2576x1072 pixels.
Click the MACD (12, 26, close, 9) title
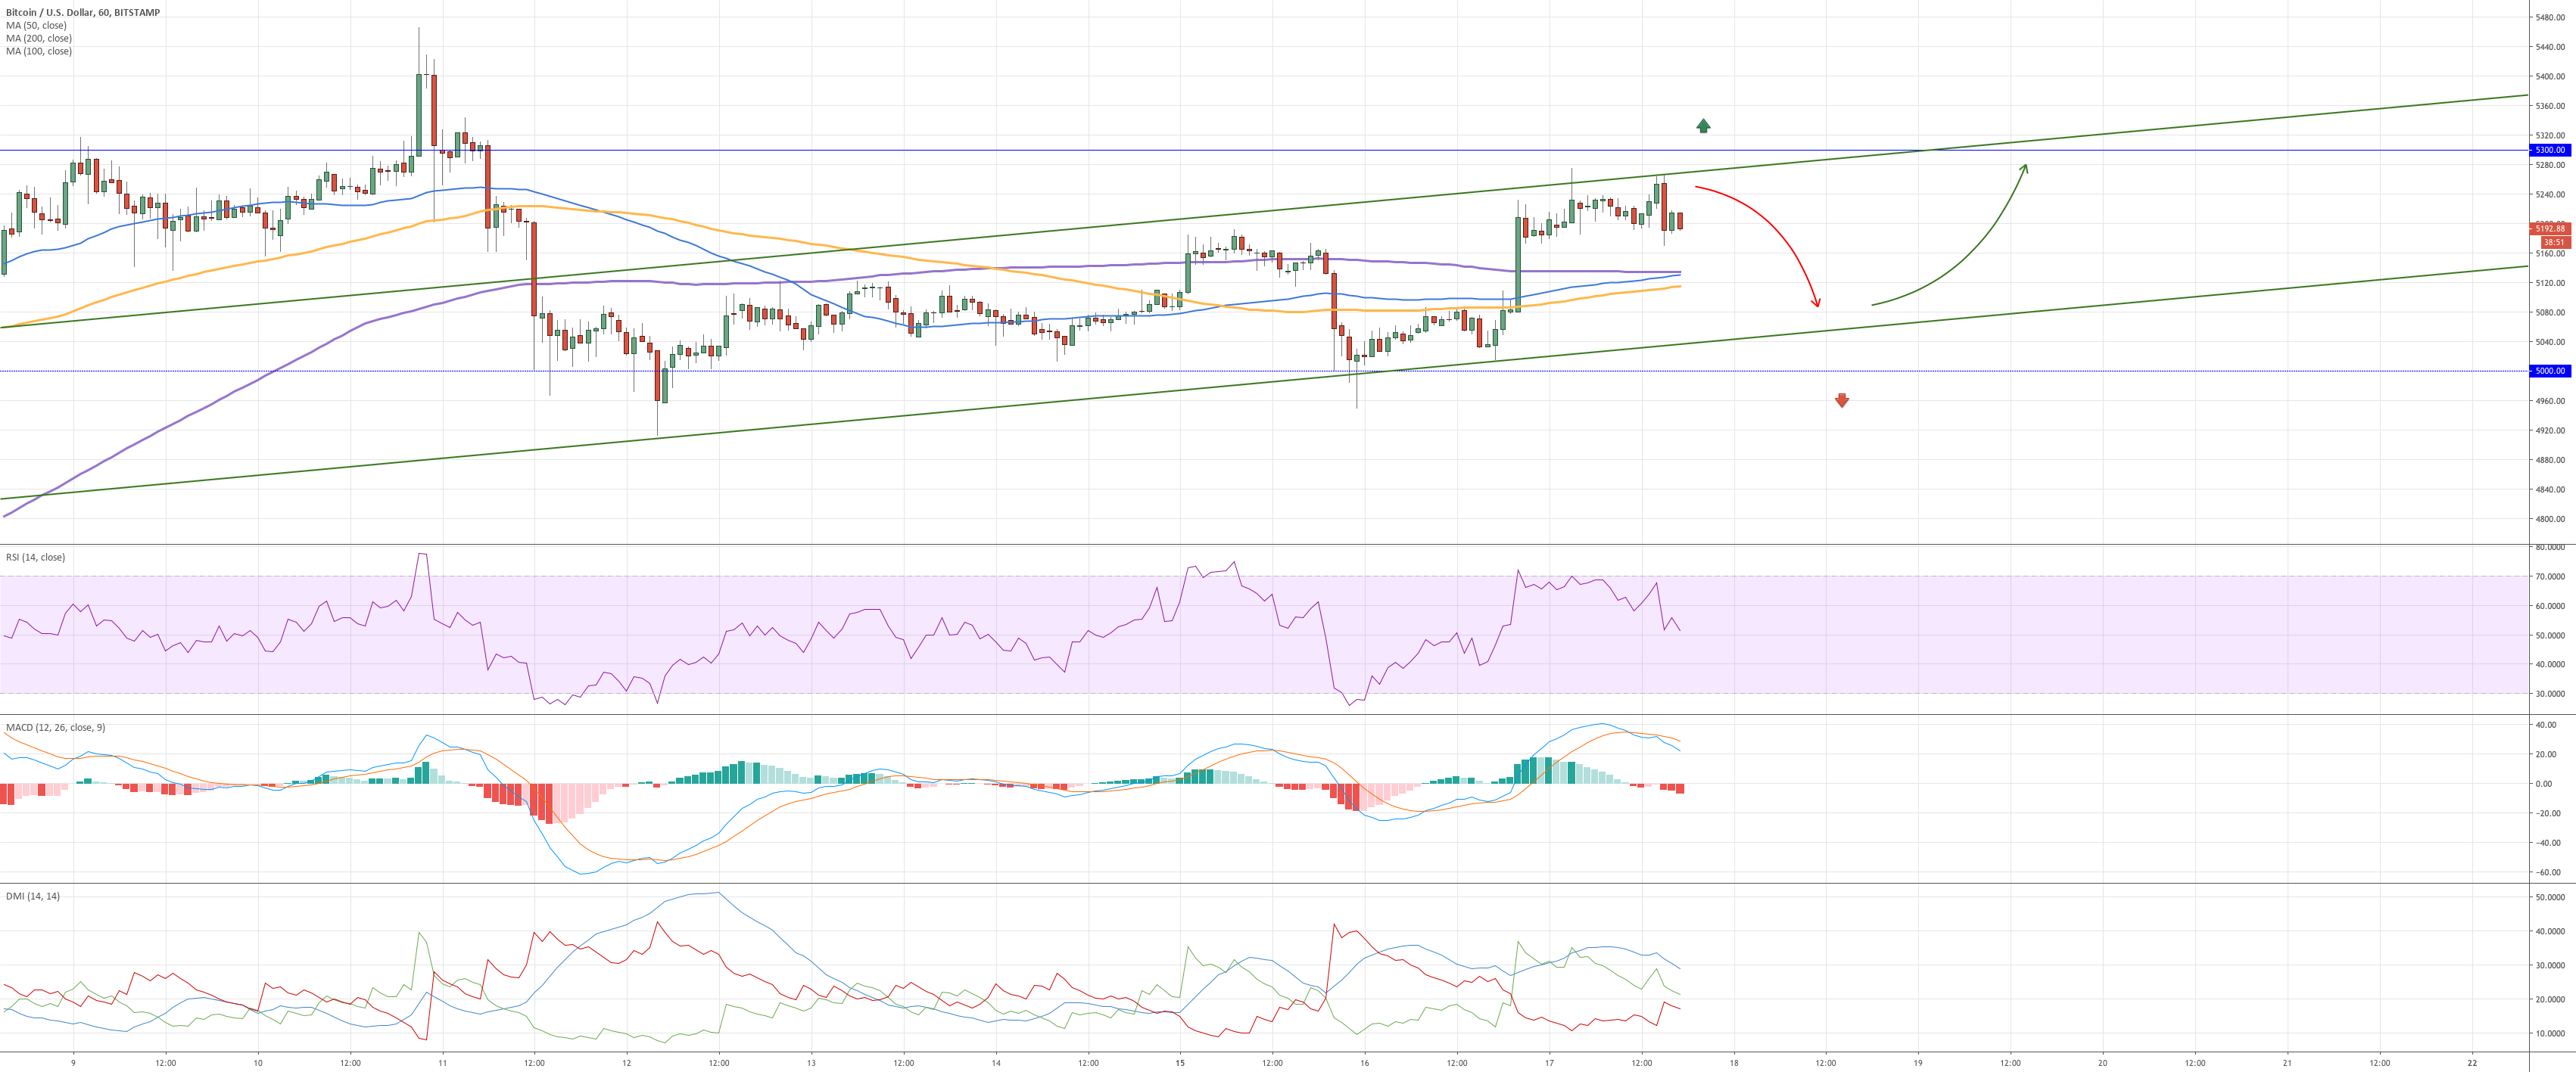click(x=55, y=727)
